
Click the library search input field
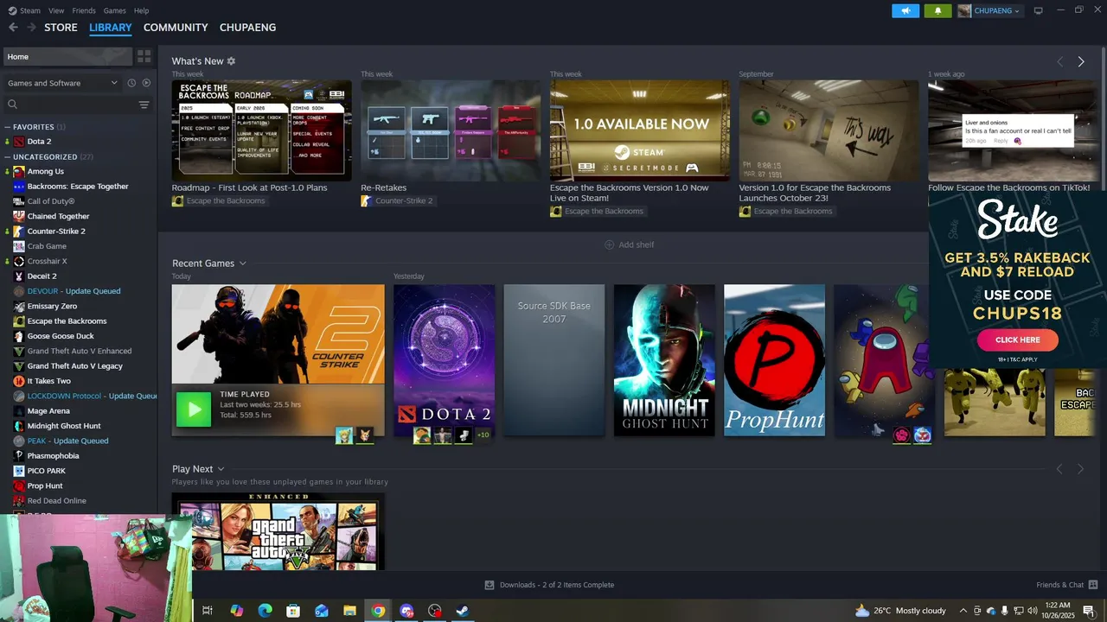(x=78, y=105)
